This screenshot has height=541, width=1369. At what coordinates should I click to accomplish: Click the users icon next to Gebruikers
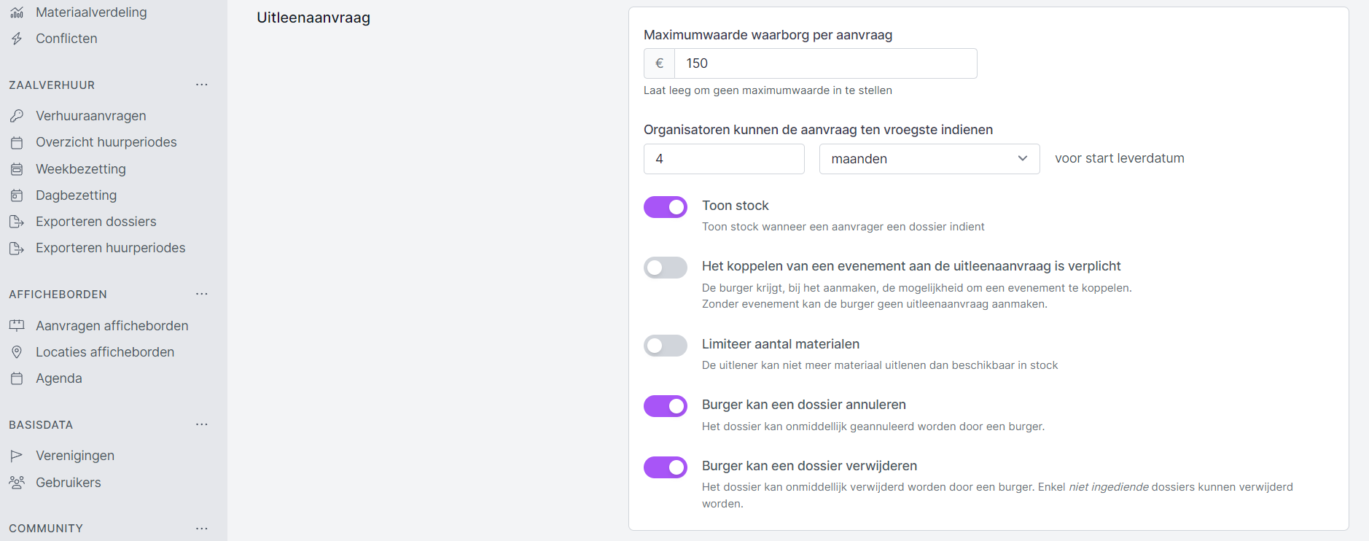[17, 483]
